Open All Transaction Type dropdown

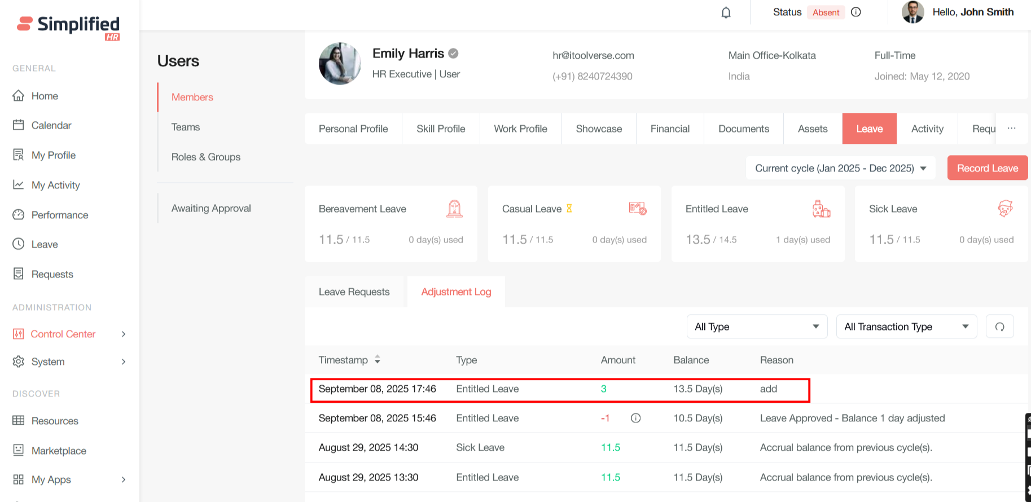coord(906,327)
